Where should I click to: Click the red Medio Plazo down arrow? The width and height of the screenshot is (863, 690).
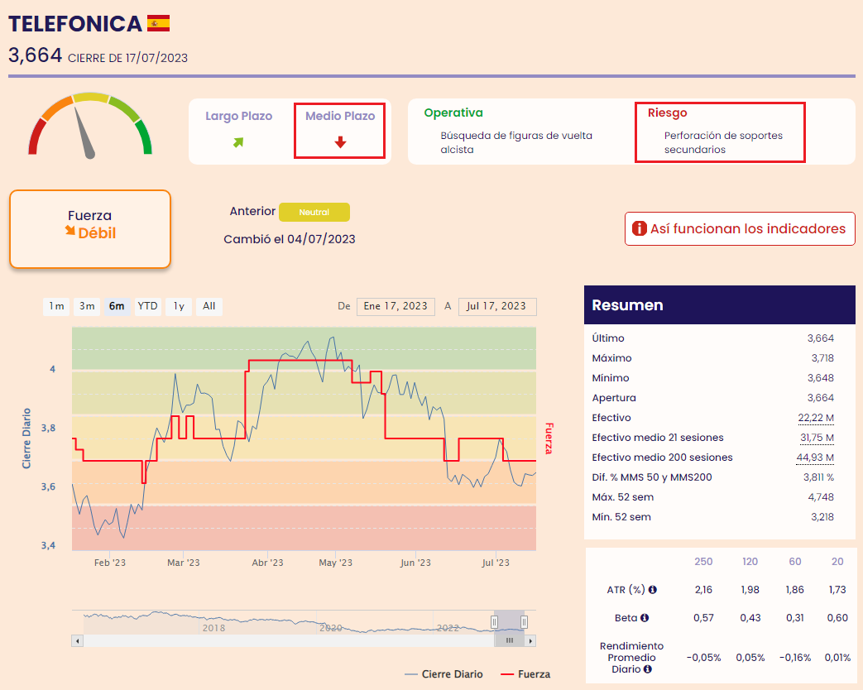pos(340,142)
